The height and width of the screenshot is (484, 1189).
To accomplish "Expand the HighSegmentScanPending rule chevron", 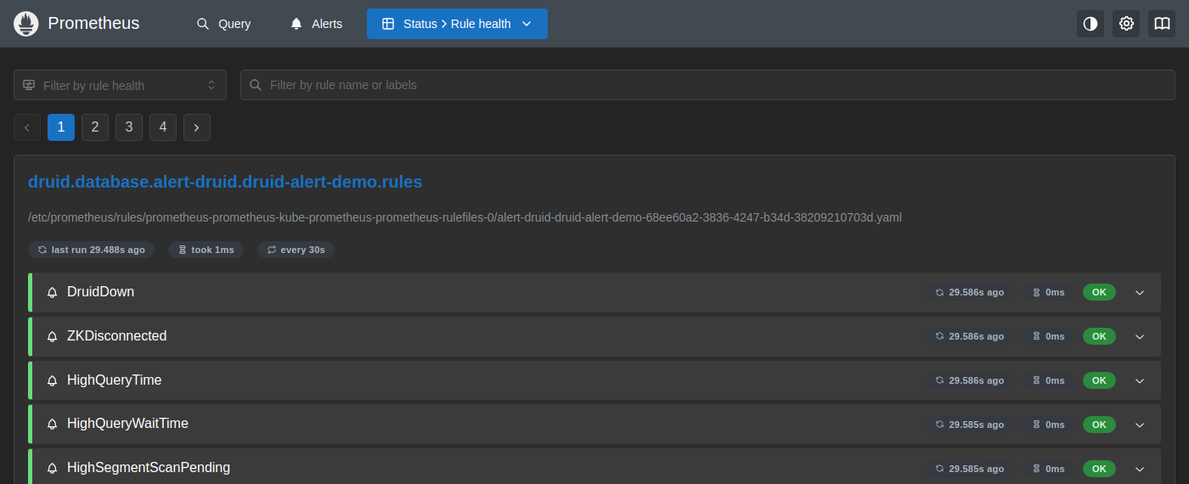I will (x=1140, y=468).
